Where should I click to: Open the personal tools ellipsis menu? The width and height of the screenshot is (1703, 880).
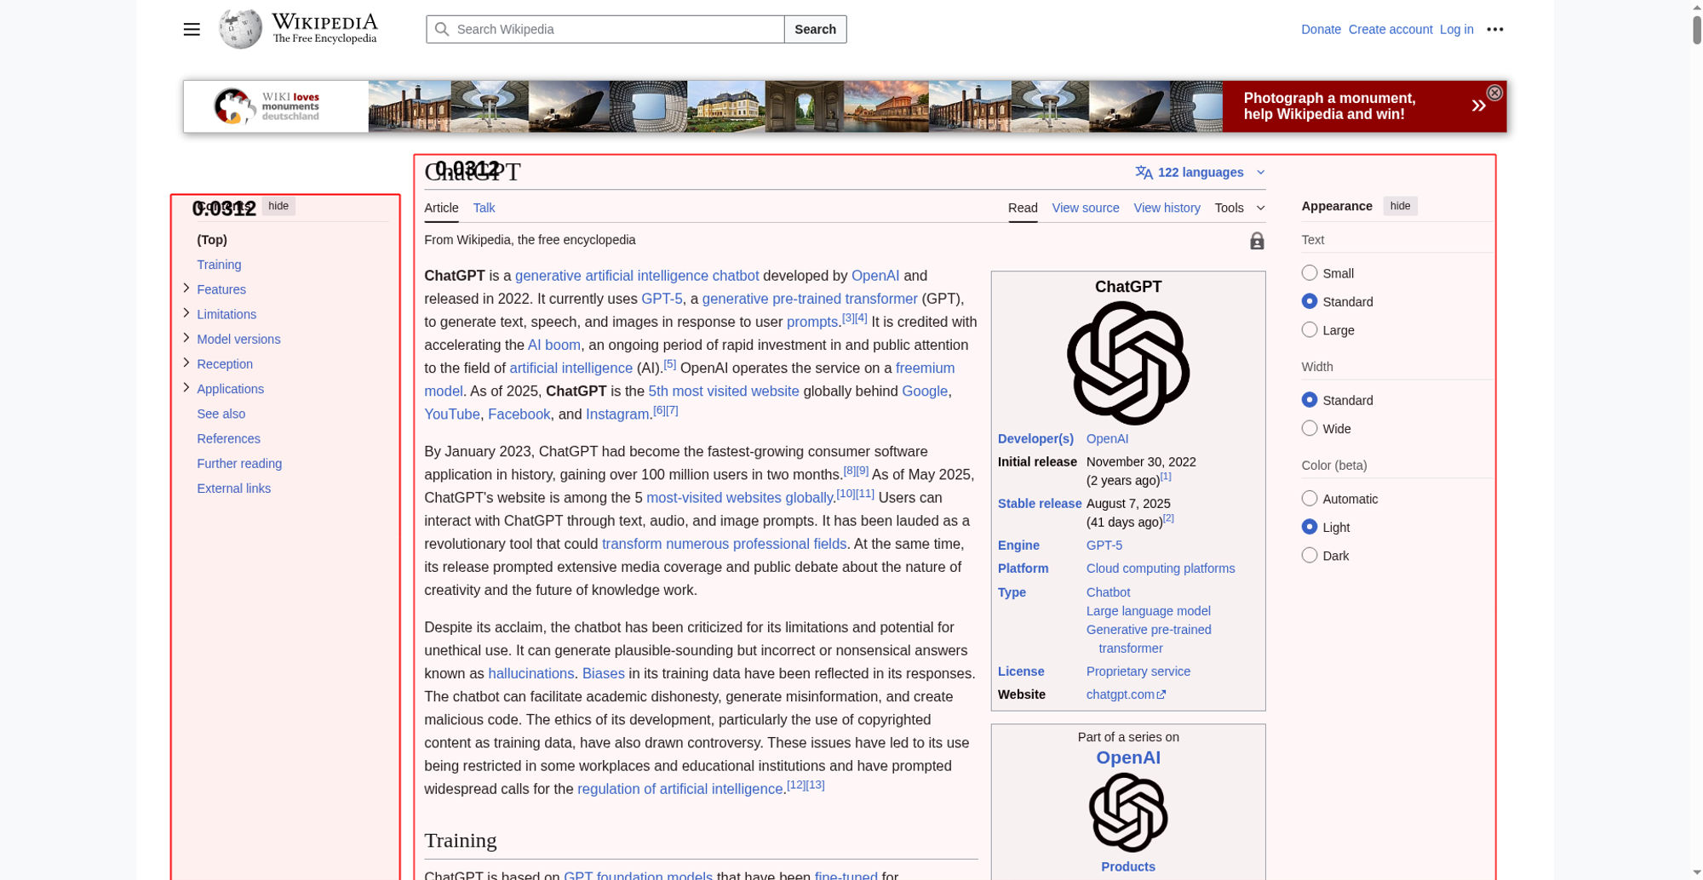click(x=1495, y=29)
